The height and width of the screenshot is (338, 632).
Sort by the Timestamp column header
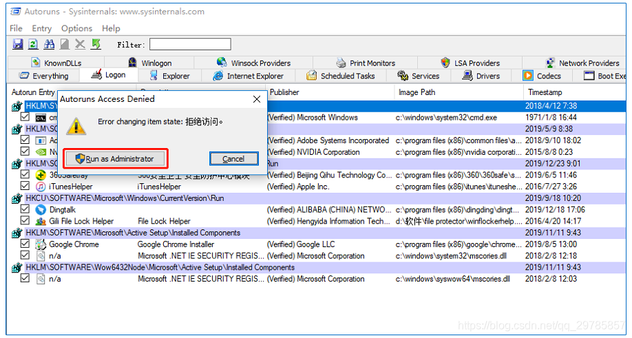pos(574,92)
